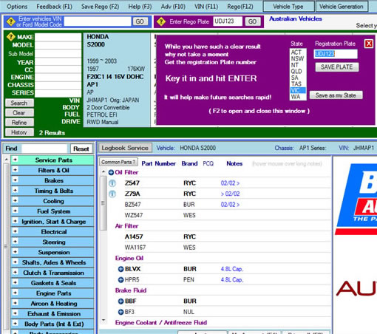
Task: Expand the Body Parts (Int & Ext) category
Action: point(15,323)
